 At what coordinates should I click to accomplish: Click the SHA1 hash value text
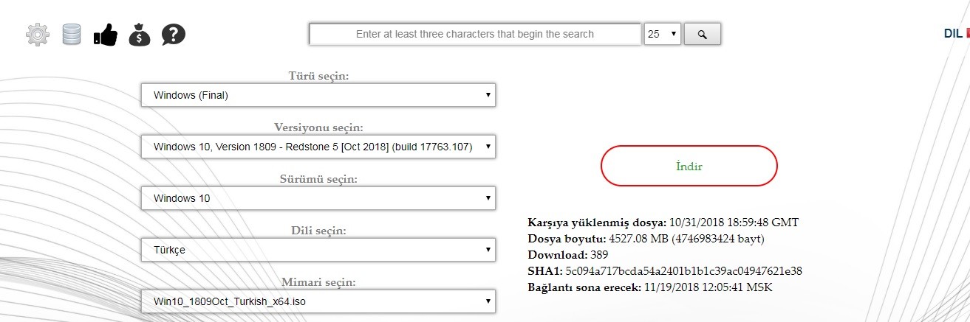tap(684, 270)
